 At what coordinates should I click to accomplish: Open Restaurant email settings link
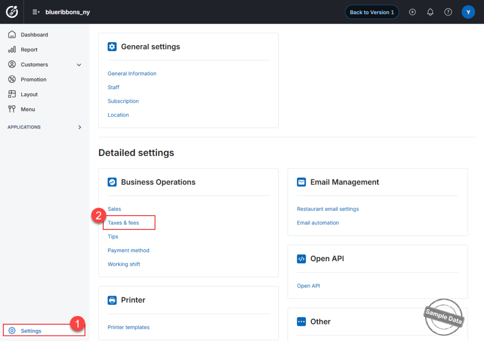tap(328, 209)
